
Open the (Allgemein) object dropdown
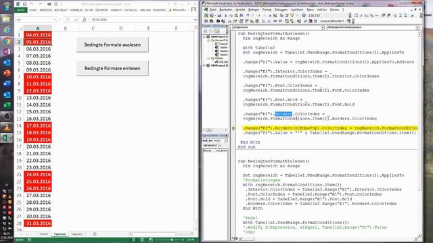click(322, 27)
